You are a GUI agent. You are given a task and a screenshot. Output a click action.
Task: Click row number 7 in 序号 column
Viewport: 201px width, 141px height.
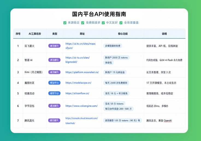tap(18, 120)
